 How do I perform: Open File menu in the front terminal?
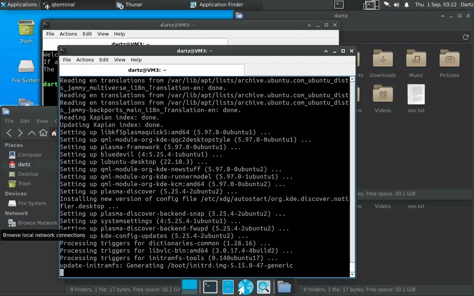coord(67,60)
